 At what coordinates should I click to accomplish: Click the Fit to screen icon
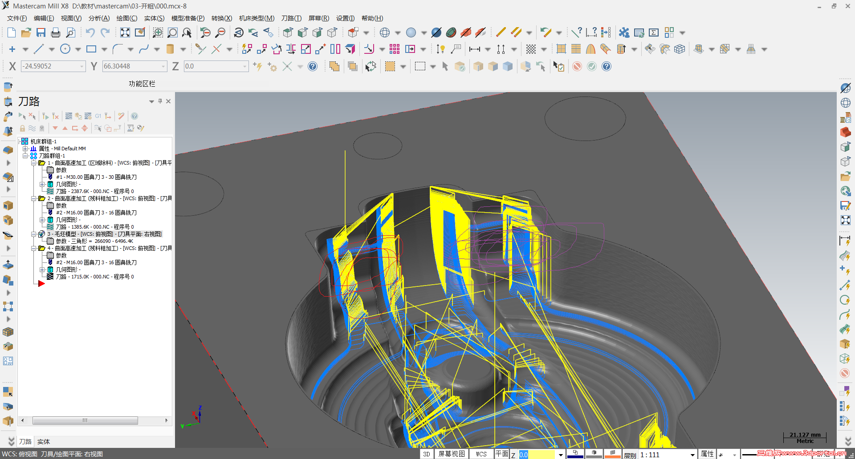click(x=125, y=32)
